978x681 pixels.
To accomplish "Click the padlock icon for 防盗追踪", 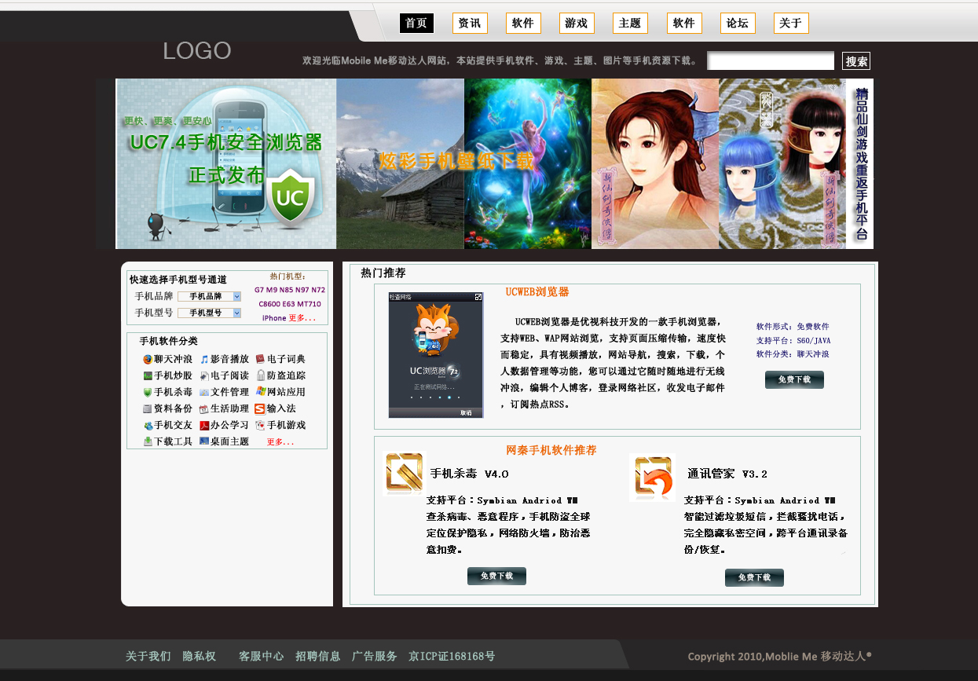I will click(x=260, y=375).
